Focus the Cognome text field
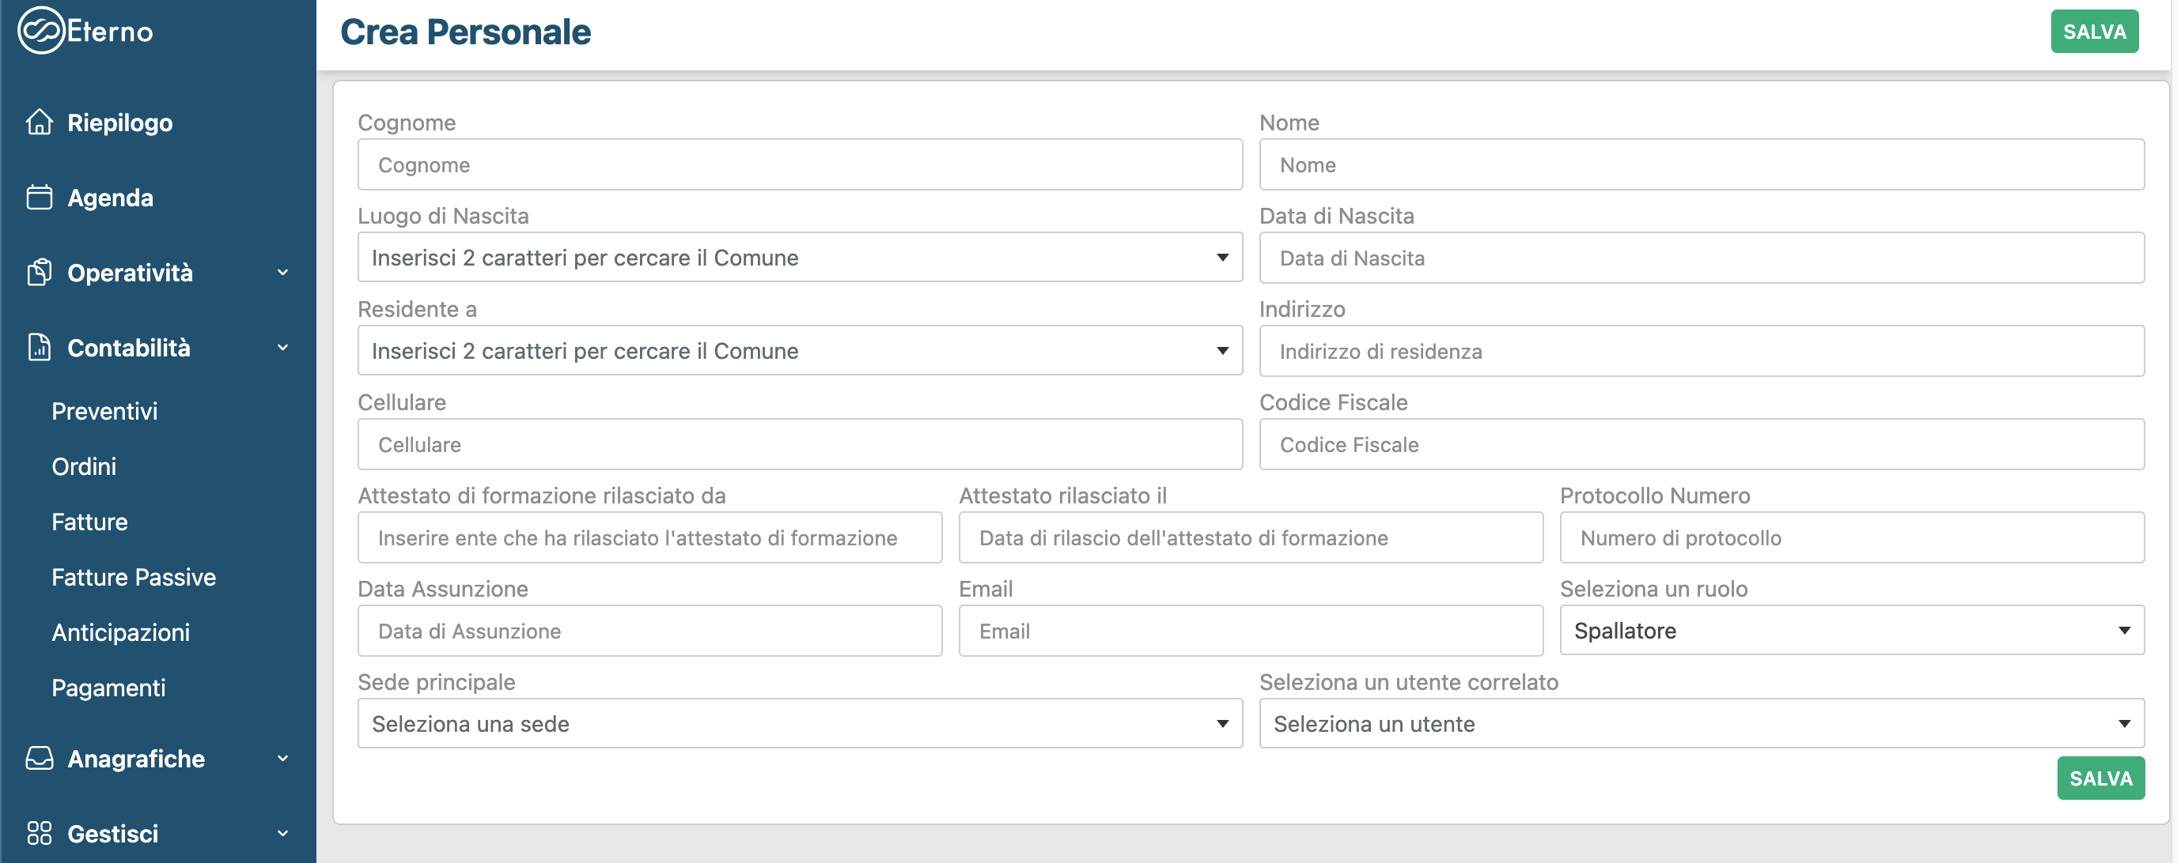 tap(799, 164)
